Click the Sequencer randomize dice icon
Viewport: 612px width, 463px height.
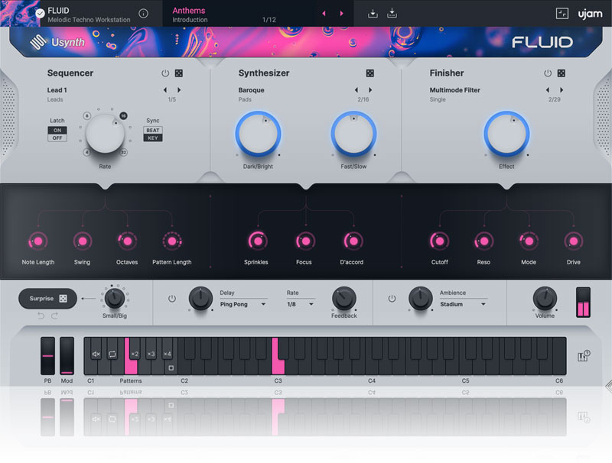click(179, 73)
